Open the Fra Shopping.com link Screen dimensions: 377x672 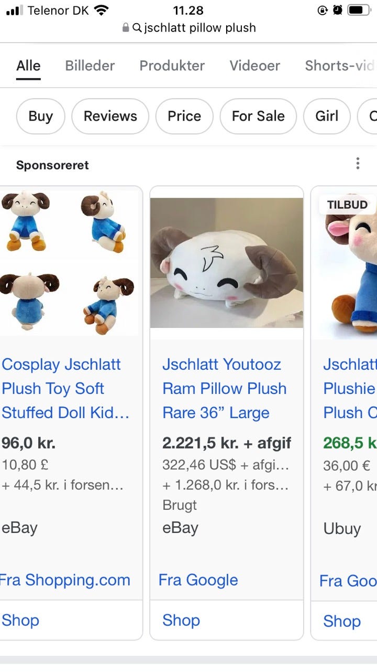(x=65, y=580)
